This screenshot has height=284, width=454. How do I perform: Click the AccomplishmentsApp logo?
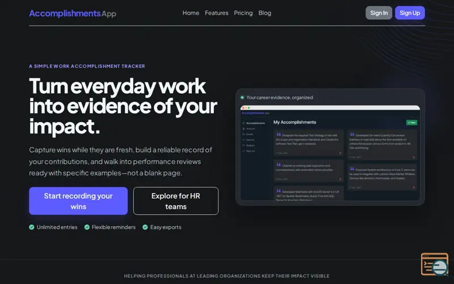click(73, 13)
